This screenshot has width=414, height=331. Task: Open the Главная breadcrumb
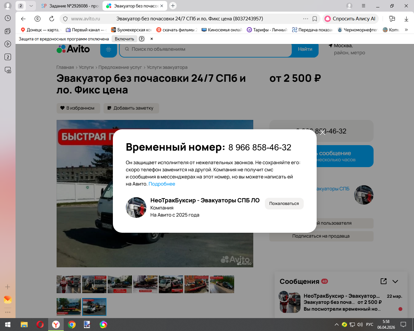pos(65,67)
